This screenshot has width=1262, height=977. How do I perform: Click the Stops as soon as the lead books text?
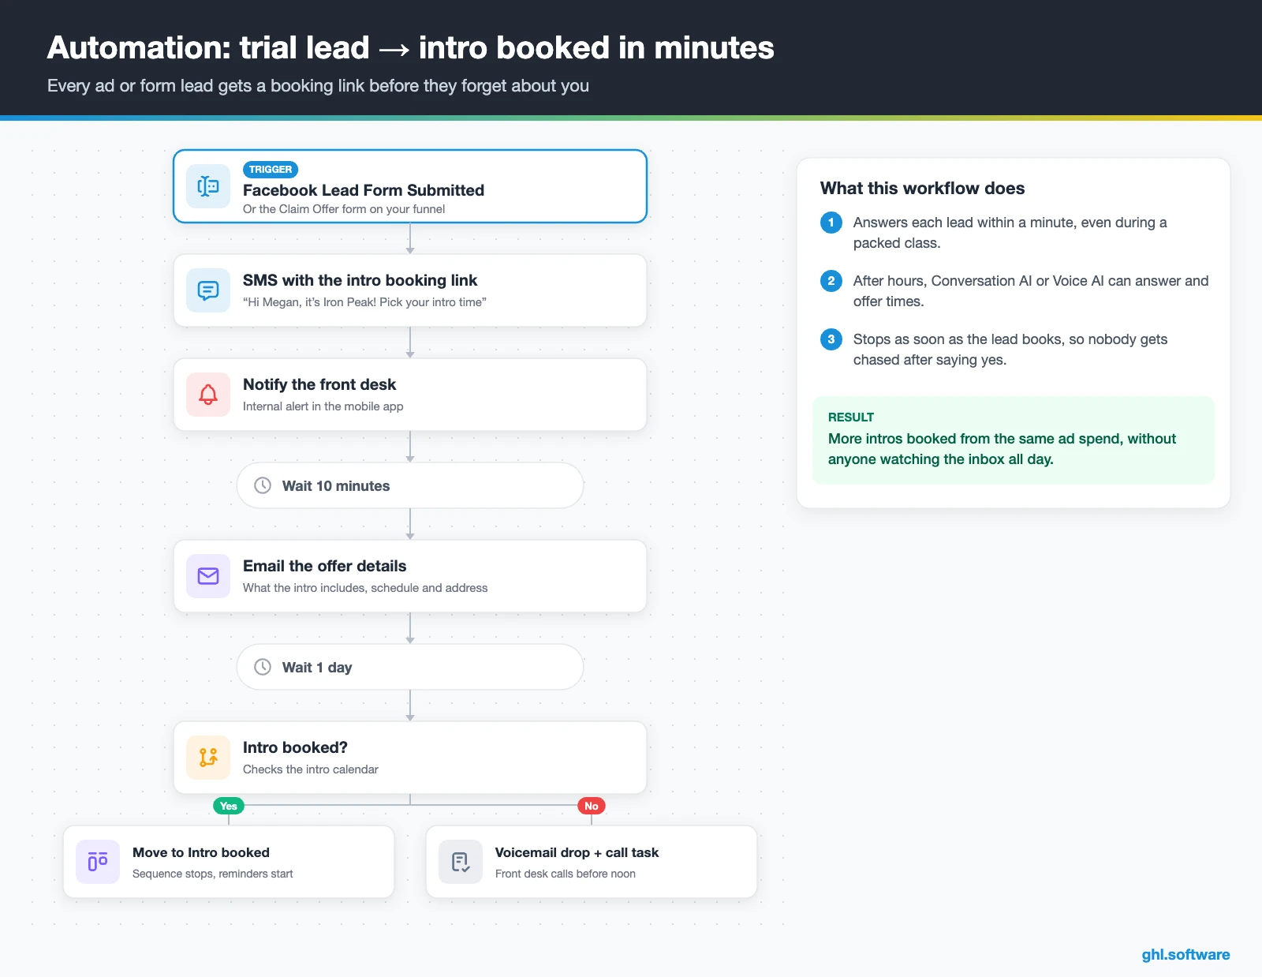click(x=1010, y=350)
